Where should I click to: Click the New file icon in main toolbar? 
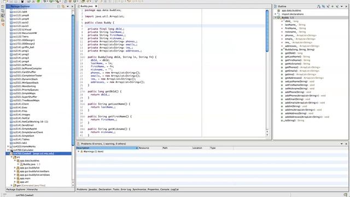point(5,1)
